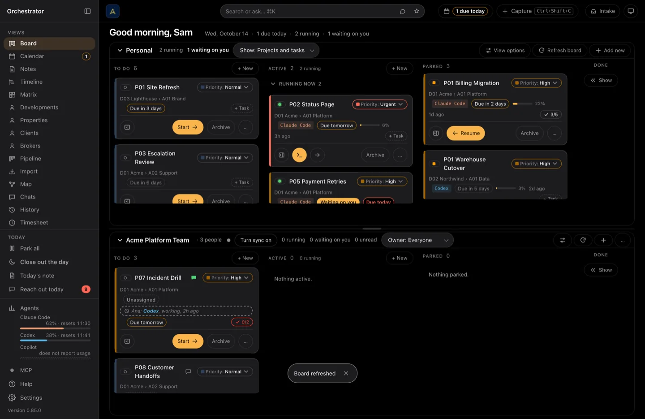645x419 pixels.
Task: Collapse the Orchestrator sidebar panel icon
Action: click(87, 11)
